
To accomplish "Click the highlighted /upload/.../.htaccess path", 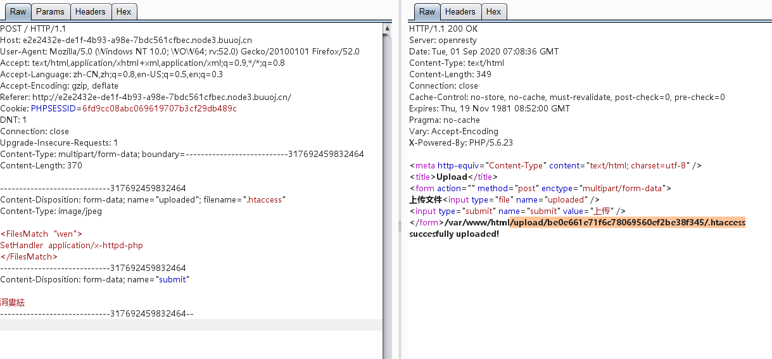I will pos(628,222).
